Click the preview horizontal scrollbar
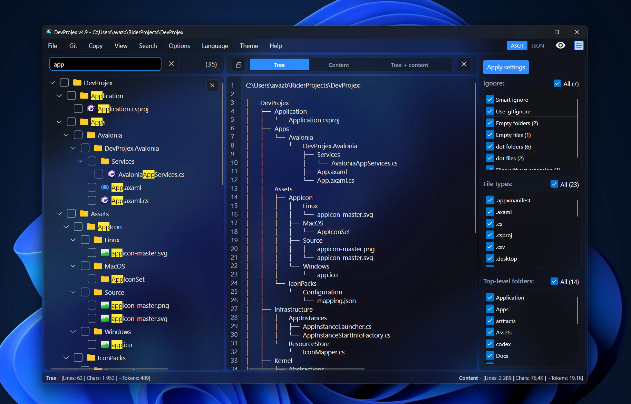Screen dimensions: 631x404 tap(306, 369)
